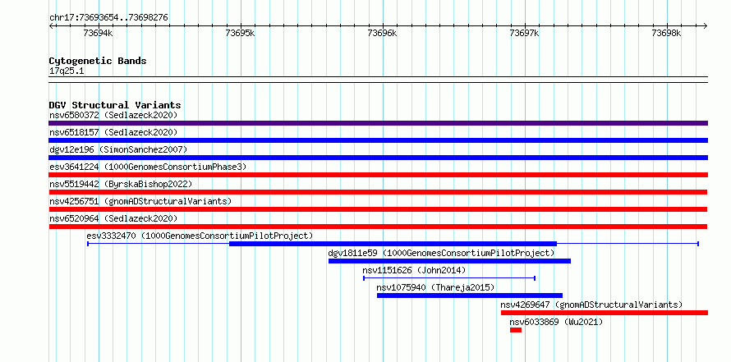Select the red nsv6520964 variant bar
This screenshot has height=362, width=731.
(378, 227)
